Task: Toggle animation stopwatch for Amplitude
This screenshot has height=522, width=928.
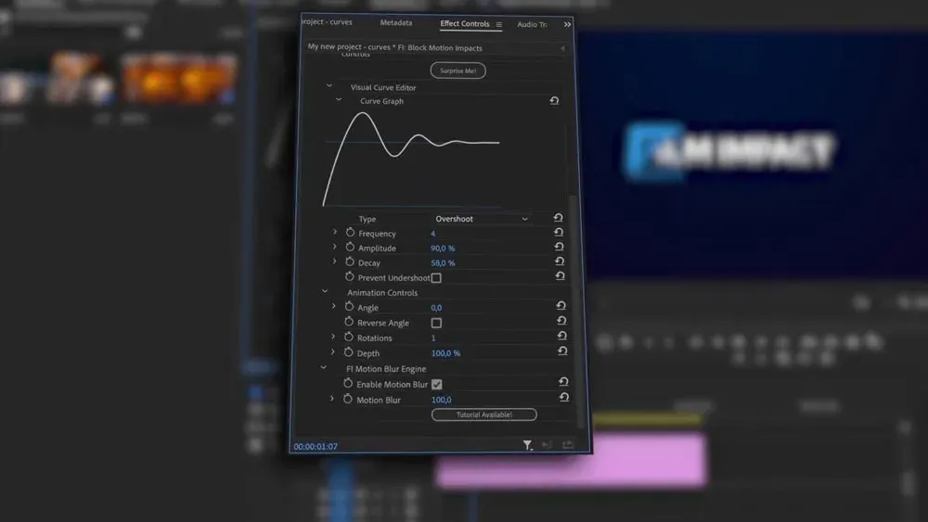Action: 351,248
